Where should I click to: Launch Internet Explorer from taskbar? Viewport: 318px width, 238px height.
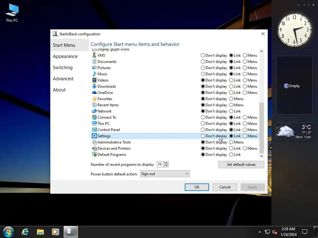[x=25, y=232]
